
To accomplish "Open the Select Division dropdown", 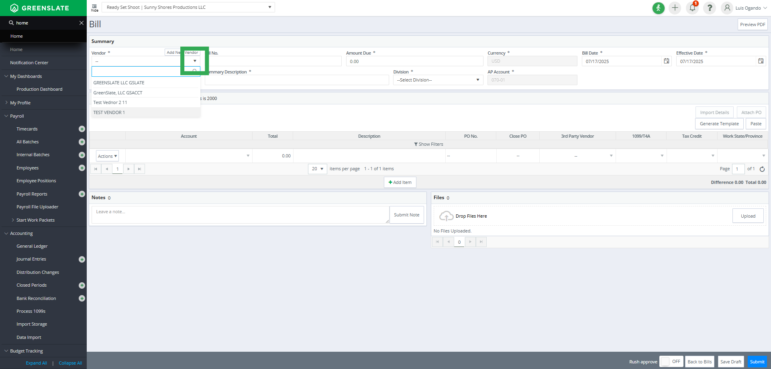I will (x=437, y=80).
